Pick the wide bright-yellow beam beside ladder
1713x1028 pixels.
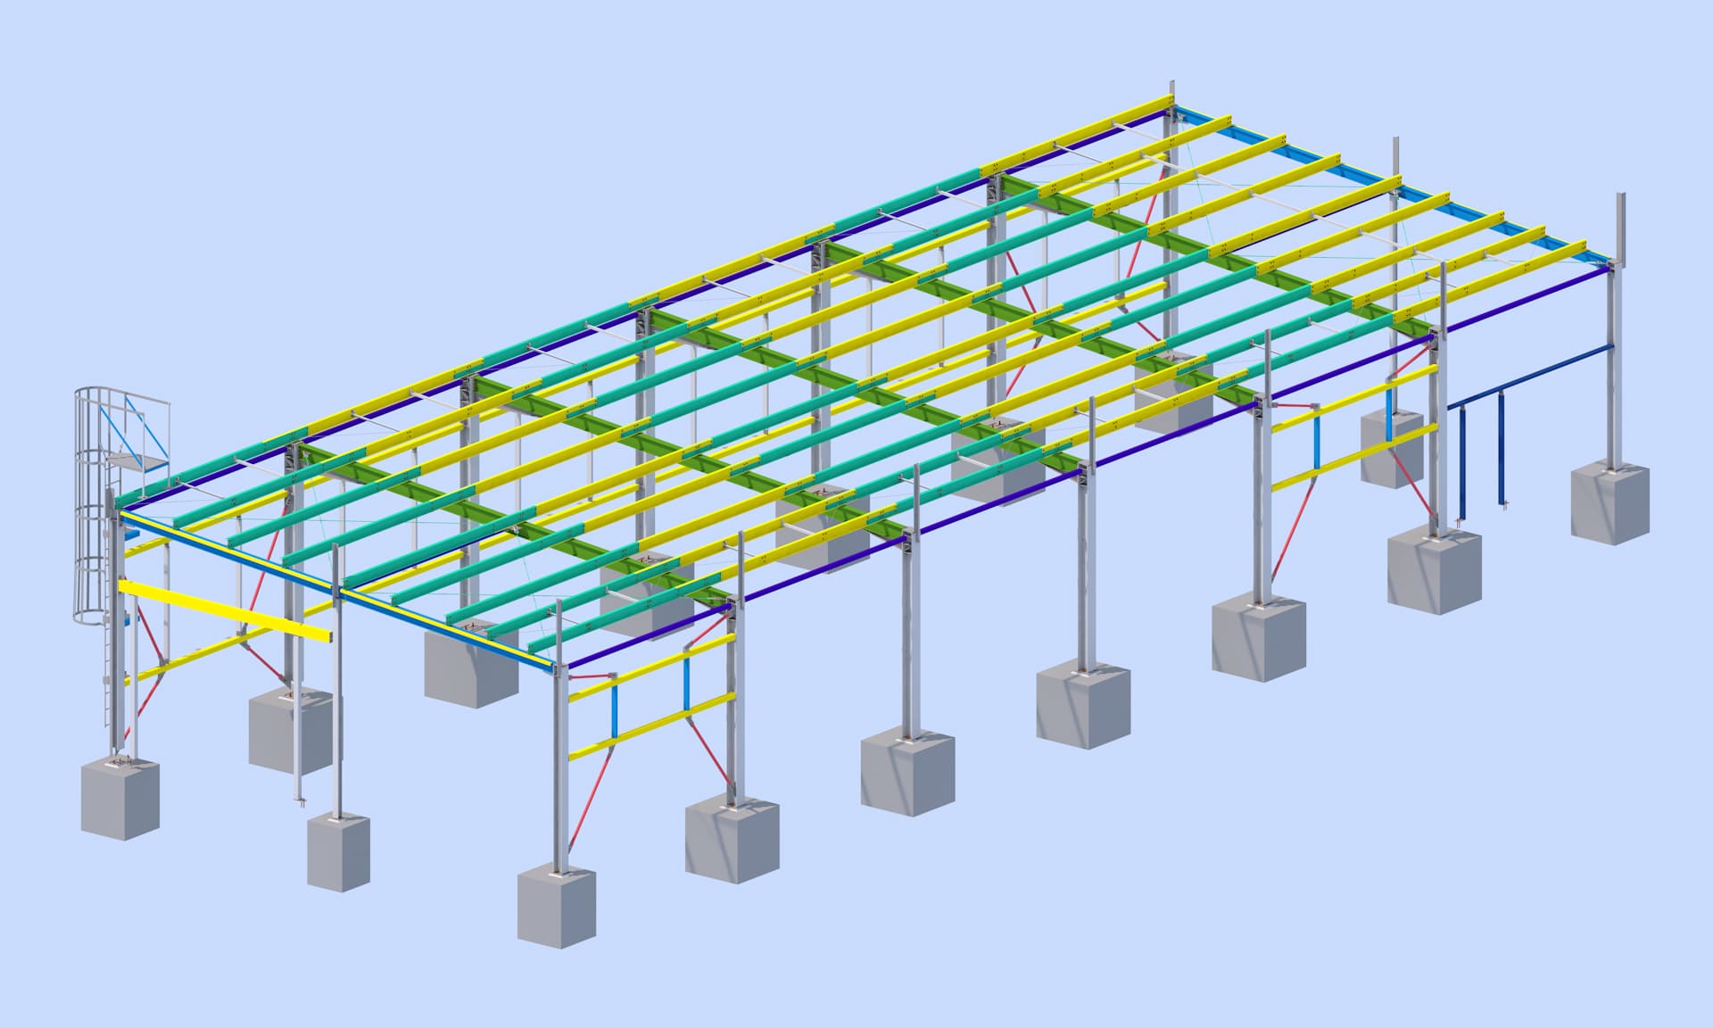pyautogui.click(x=224, y=609)
